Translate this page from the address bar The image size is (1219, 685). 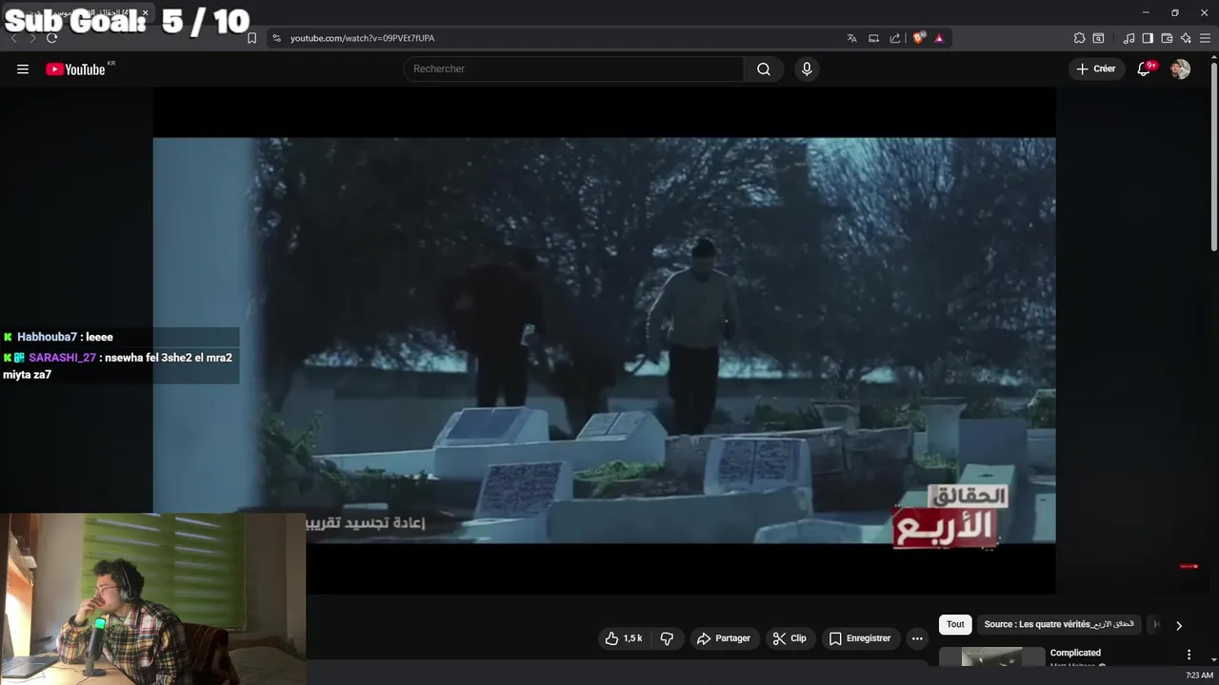tap(851, 38)
